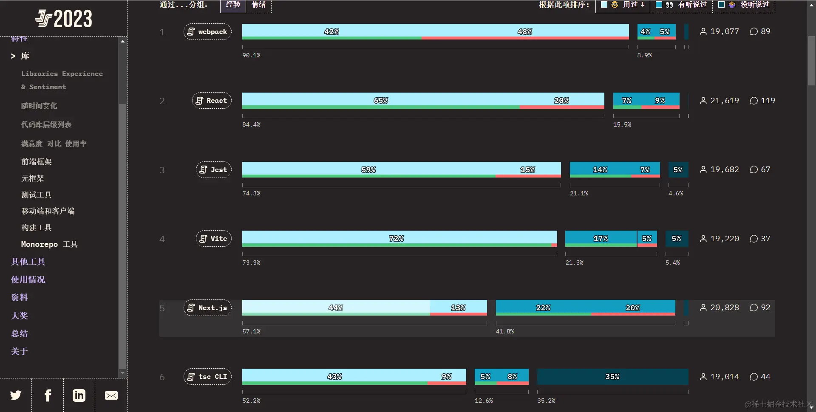Open the Twitter share icon
Image resolution: width=816 pixels, height=412 pixels.
click(16, 395)
